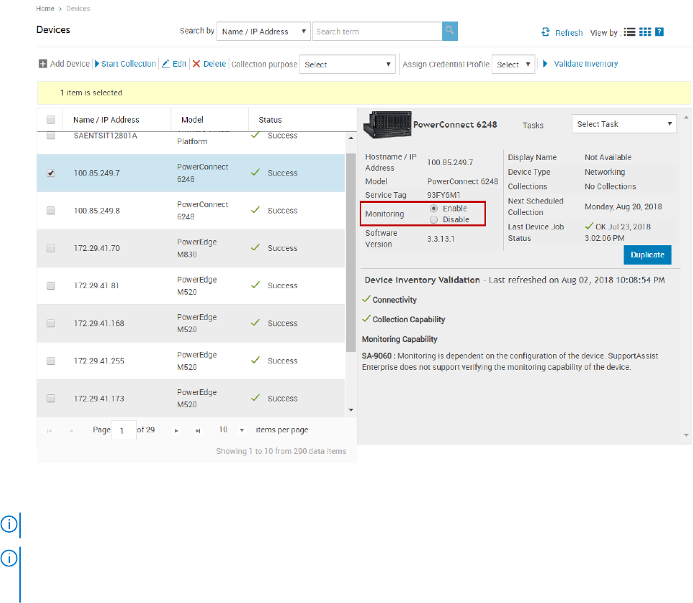This screenshot has height=603, width=693.
Task: Open the Assign Credential Profile dropdown
Action: click(x=513, y=64)
